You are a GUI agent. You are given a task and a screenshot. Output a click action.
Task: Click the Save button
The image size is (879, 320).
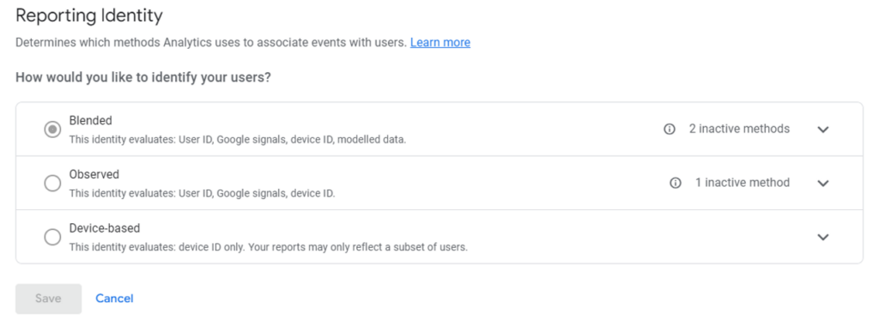point(48,299)
